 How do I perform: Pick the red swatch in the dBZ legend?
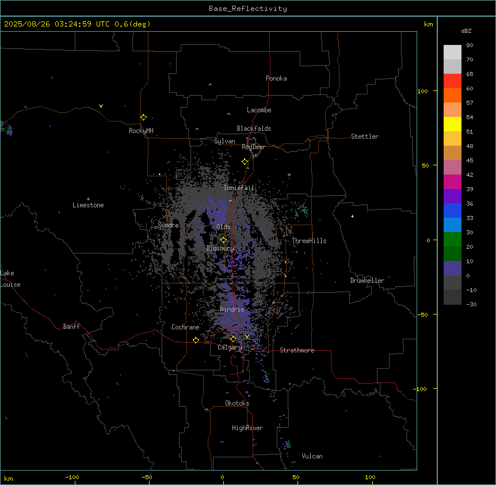[452, 81]
